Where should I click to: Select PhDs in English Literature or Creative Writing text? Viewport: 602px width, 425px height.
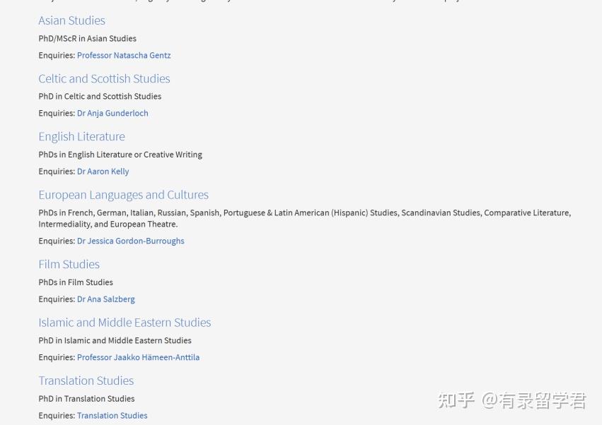pos(120,155)
